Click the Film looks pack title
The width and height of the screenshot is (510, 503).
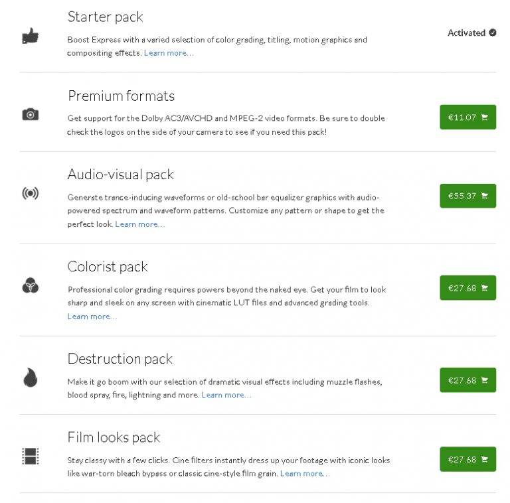114,438
